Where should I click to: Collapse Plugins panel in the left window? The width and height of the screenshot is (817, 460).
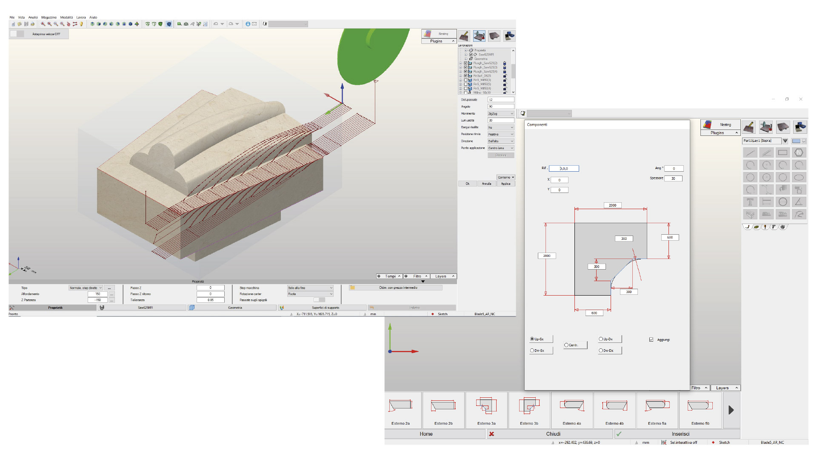click(x=439, y=41)
